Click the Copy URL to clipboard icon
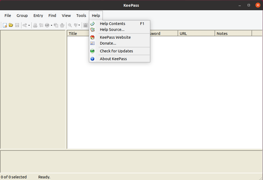263x180 pixels. (56, 25)
